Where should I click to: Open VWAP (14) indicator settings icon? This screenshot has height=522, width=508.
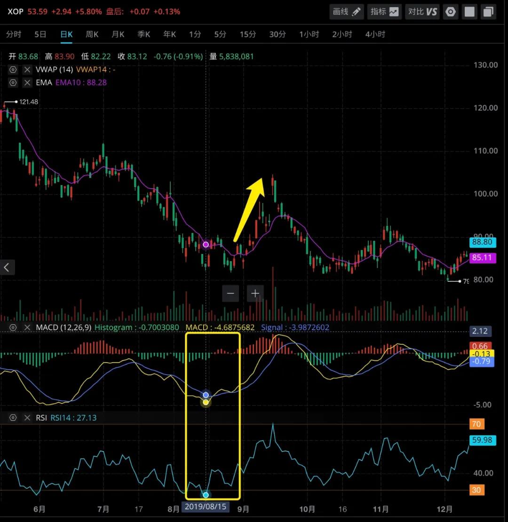pos(13,70)
